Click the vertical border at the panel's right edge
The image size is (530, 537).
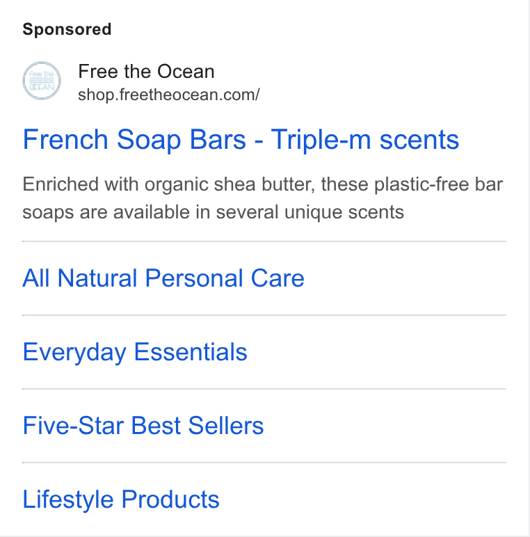click(529, 268)
